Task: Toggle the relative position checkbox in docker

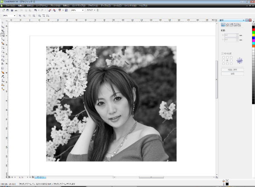Action: pyautogui.click(x=222, y=53)
